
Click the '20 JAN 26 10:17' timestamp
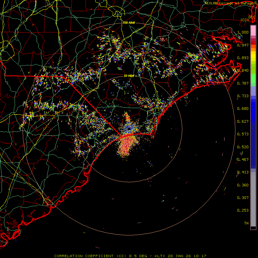[187, 256]
